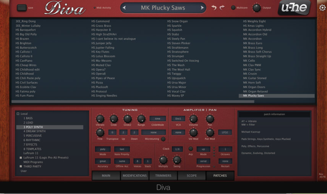Open the GlideMode dropdown showing time
This screenshot has width=327, height=194.
(158, 119)
